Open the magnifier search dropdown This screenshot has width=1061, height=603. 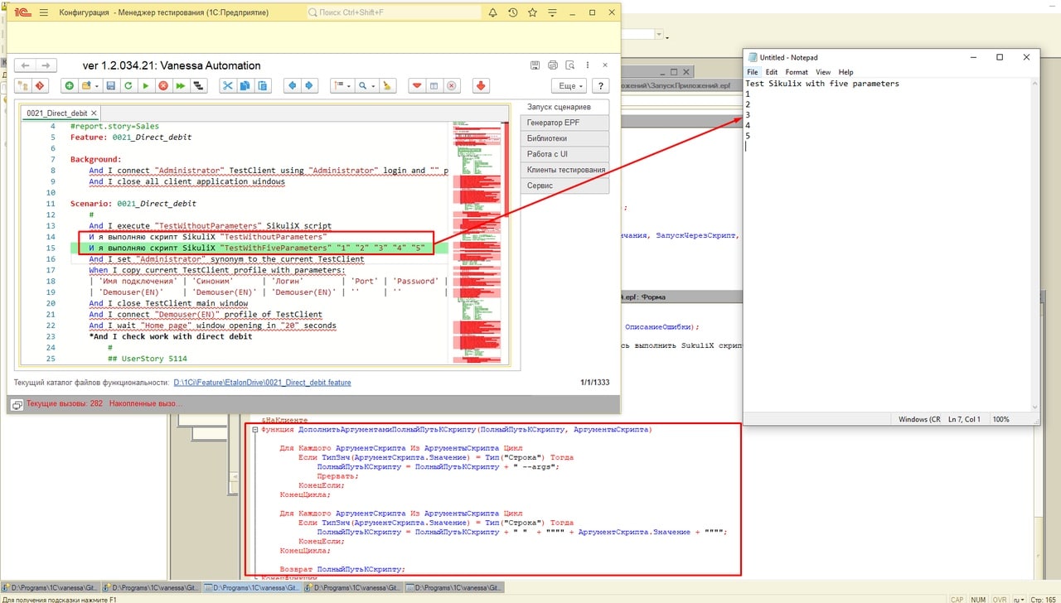tap(366, 85)
